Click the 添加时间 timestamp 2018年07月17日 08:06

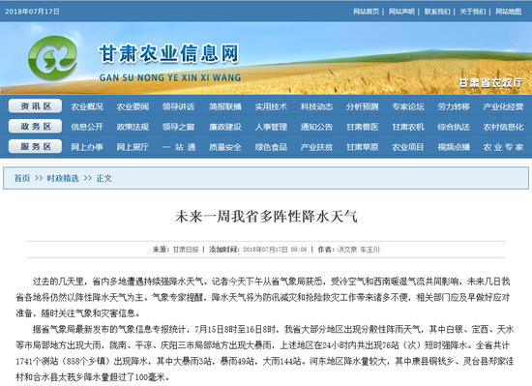coord(275,250)
